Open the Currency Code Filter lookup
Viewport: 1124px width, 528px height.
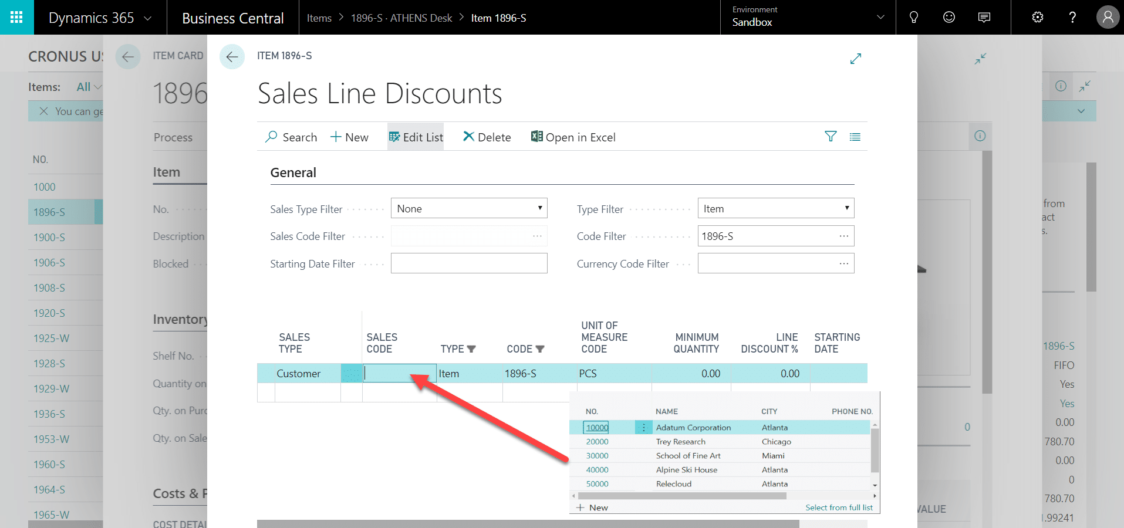[844, 263]
